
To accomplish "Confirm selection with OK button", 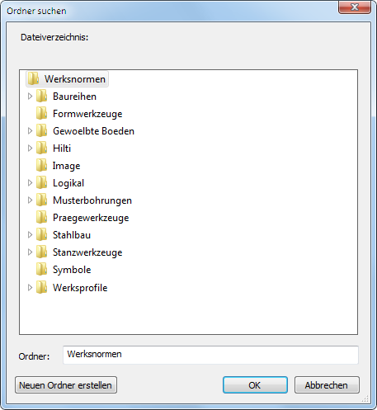I will (255, 385).
